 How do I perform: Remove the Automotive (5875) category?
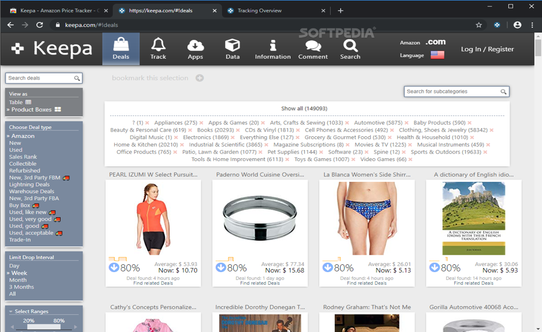[406, 123]
